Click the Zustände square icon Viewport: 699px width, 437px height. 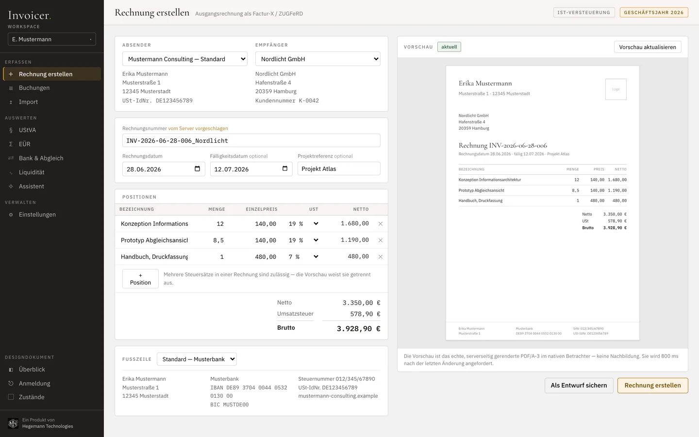pos(11,397)
